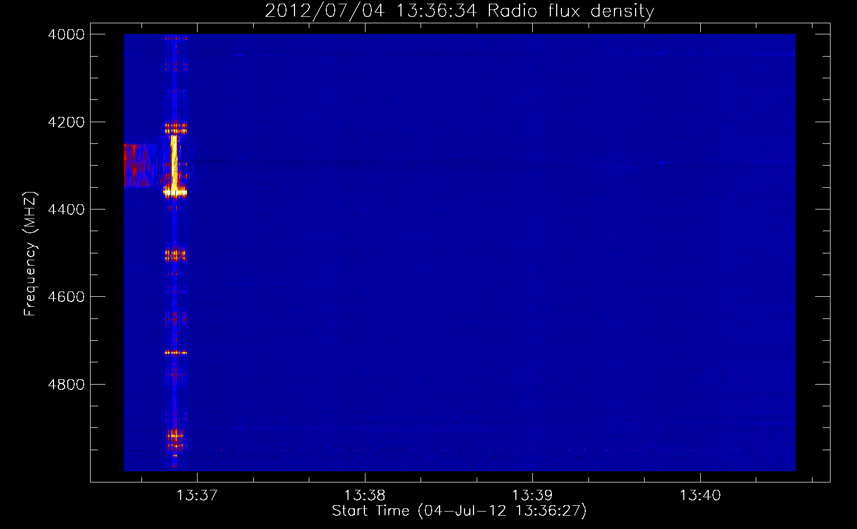Click the bright yellow vertical burst near 4300 MHz
Image resolution: width=857 pixels, height=529 pixels.
click(174, 164)
